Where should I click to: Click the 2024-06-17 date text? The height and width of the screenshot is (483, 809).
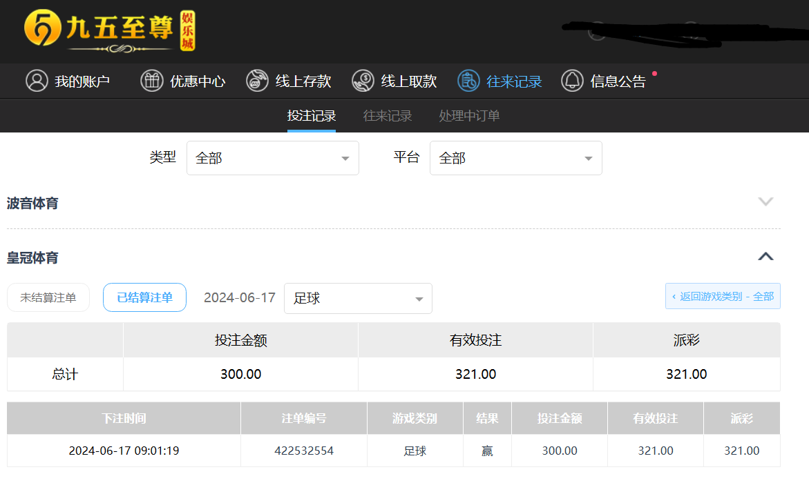pyautogui.click(x=240, y=298)
